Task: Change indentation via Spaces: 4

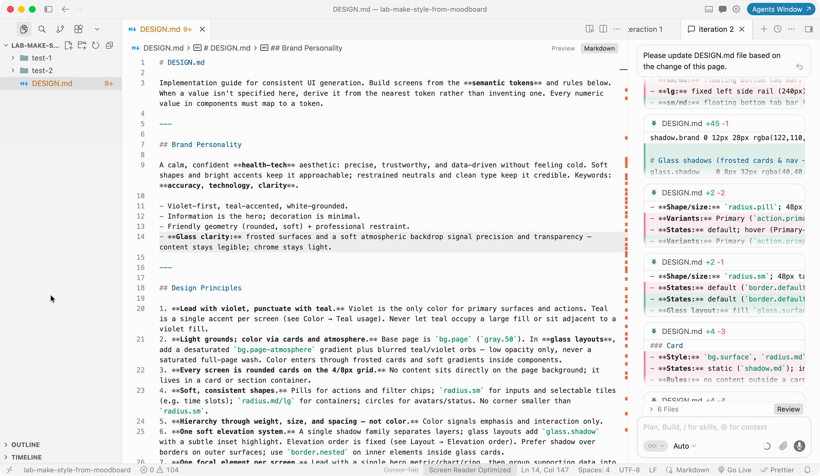Action: (594, 470)
